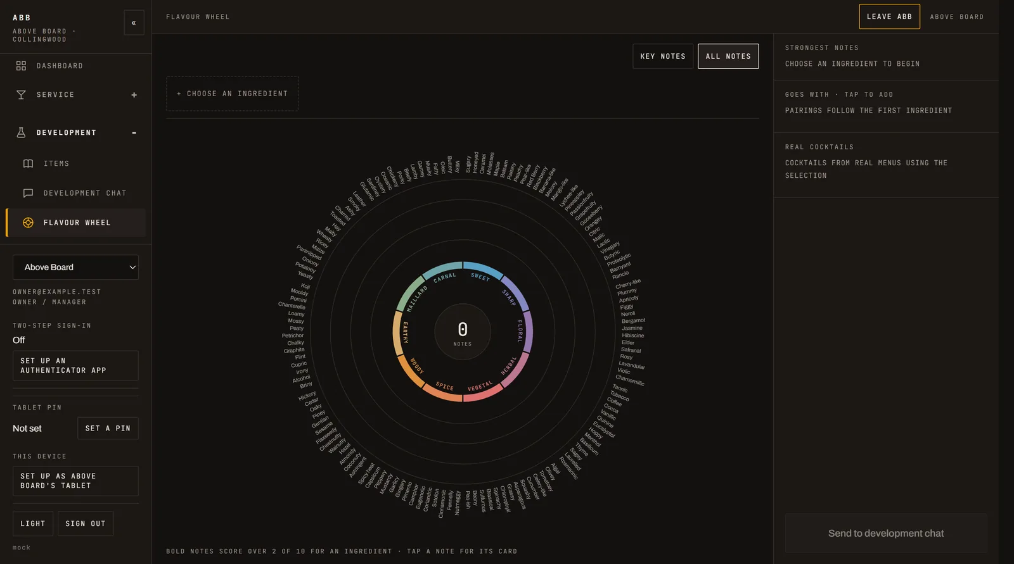Click Send to development chat
1014x564 pixels.
(x=886, y=533)
